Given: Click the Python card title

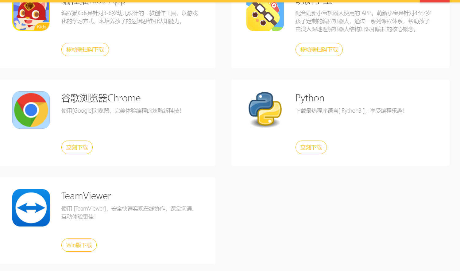Looking at the screenshot, I should [310, 98].
